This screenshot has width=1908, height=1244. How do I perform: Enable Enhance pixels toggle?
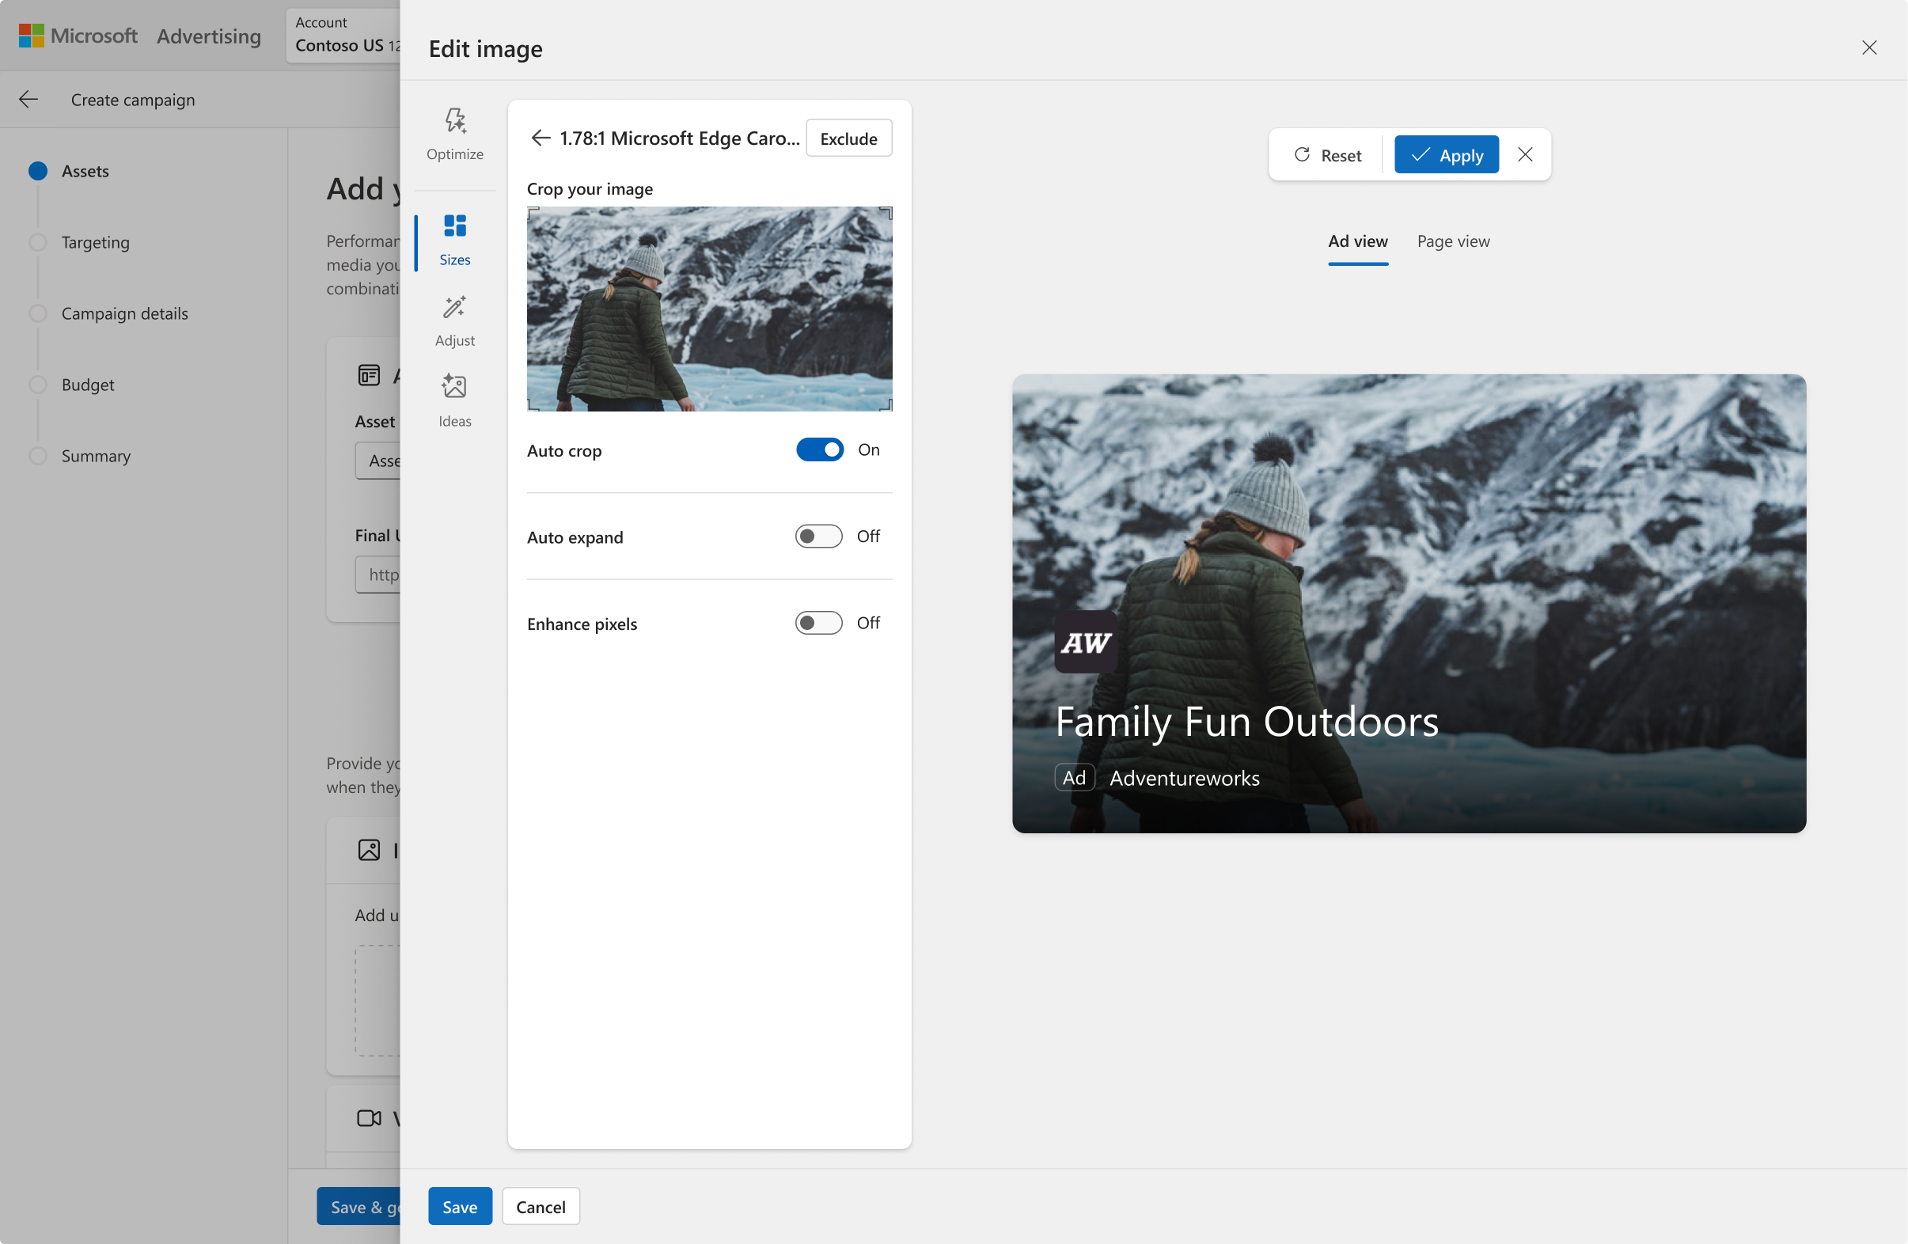click(x=818, y=623)
